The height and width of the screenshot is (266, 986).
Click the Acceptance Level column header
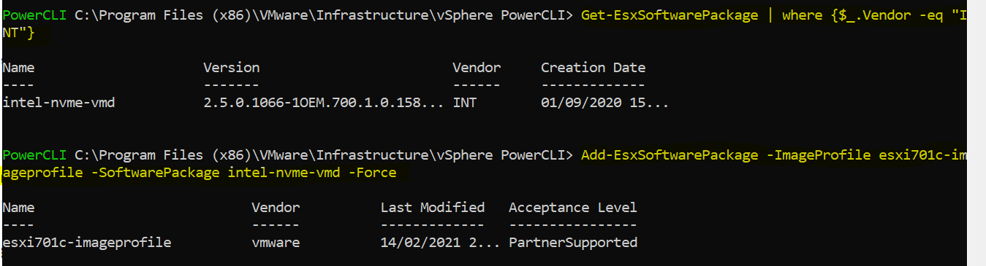(x=573, y=208)
